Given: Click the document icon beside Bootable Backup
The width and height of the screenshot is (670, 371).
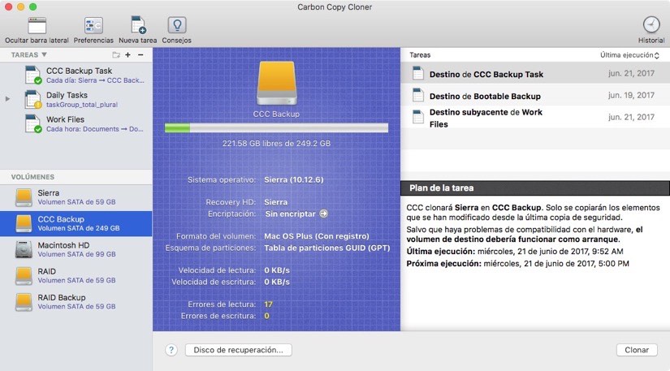Looking at the screenshot, I should pos(418,95).
